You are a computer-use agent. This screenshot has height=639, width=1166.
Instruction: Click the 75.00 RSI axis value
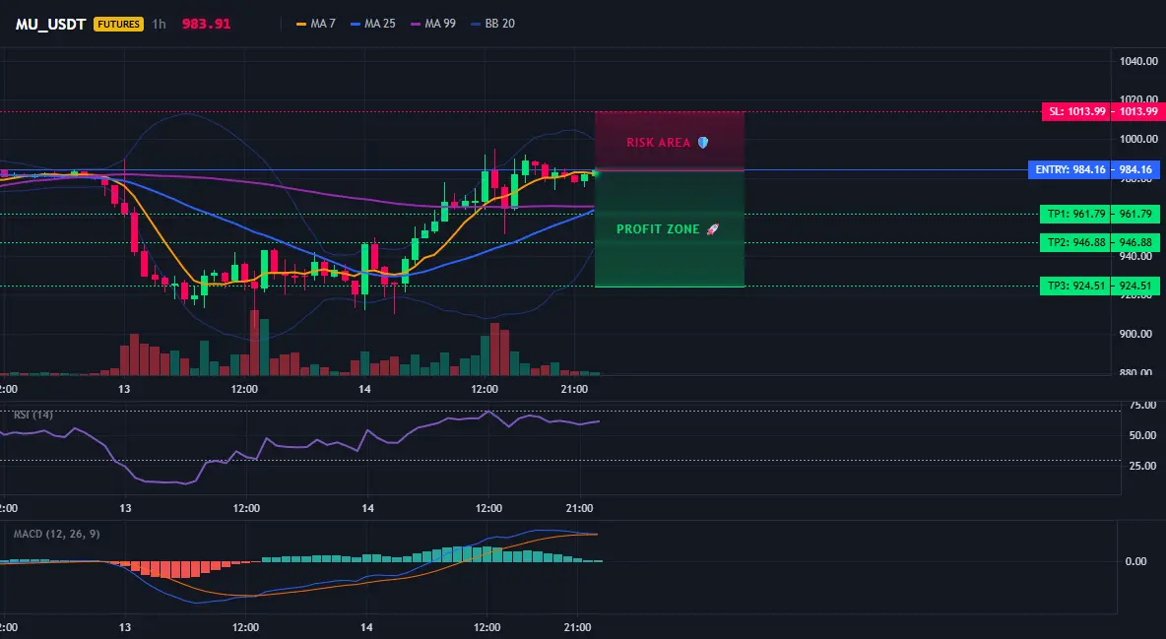[1143, 406]
